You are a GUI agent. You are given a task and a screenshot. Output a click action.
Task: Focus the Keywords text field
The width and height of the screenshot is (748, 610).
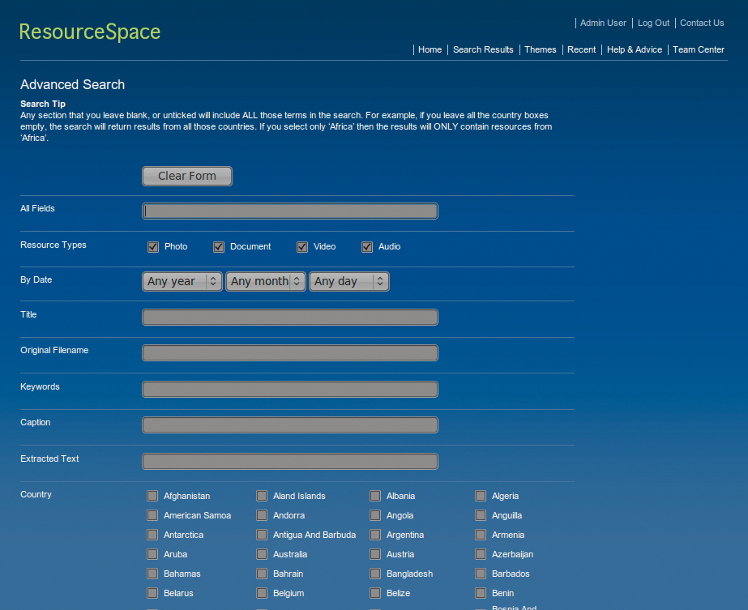[290, 390]
